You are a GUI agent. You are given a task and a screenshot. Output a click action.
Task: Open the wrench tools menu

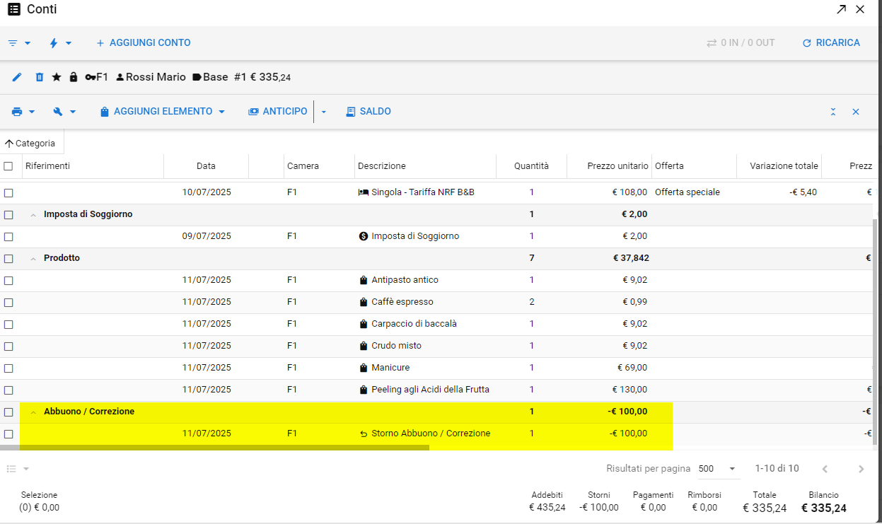pos(59,112)
